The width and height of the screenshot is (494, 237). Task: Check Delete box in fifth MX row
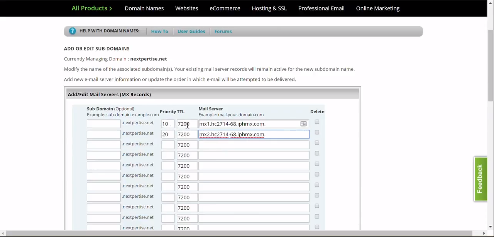click(x=317, y=164)
